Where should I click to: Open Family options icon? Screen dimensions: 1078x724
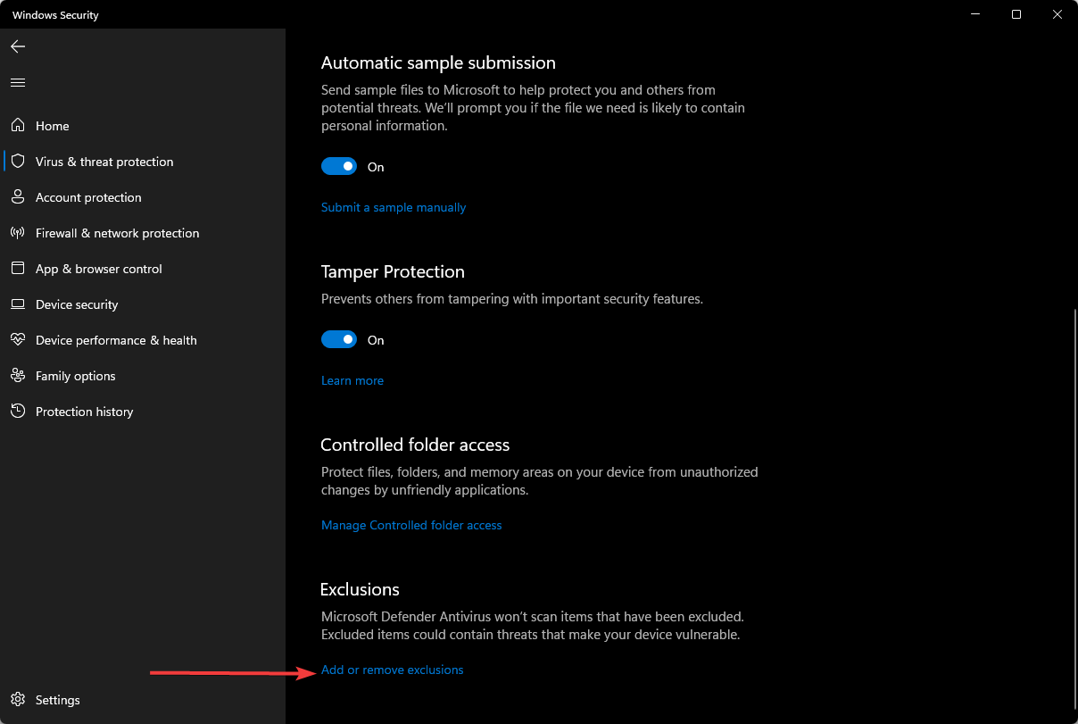point(18,376)
